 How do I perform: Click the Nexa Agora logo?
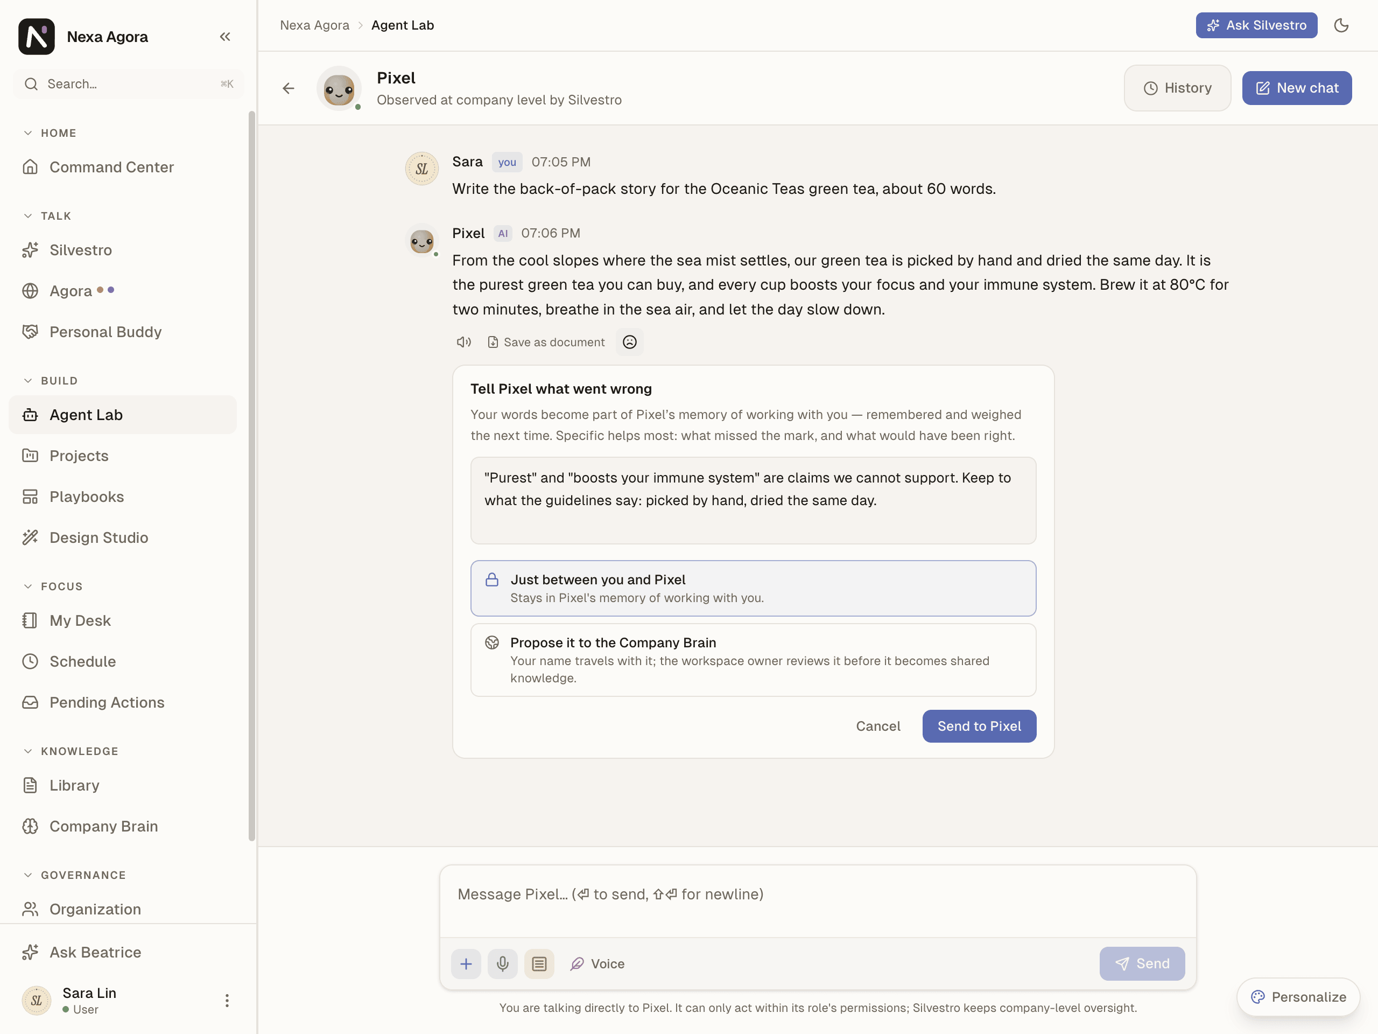[37, 37]
